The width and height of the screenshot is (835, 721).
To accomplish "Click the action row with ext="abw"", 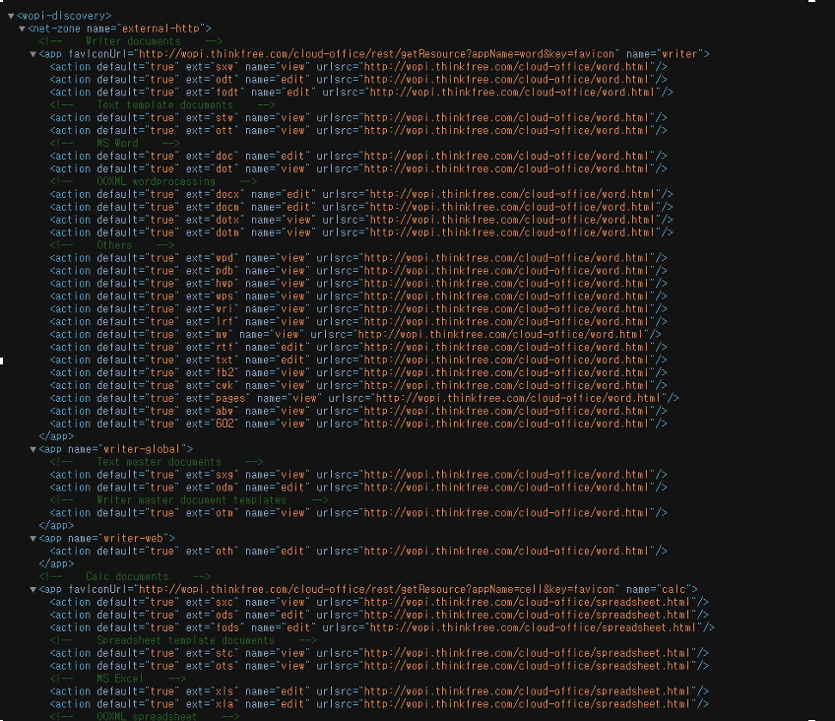I will click(358, 412).
